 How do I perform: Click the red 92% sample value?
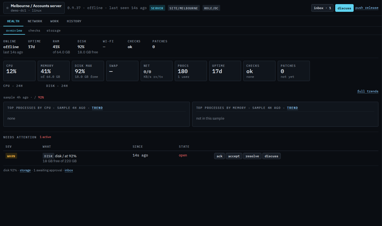coord(41,97)
